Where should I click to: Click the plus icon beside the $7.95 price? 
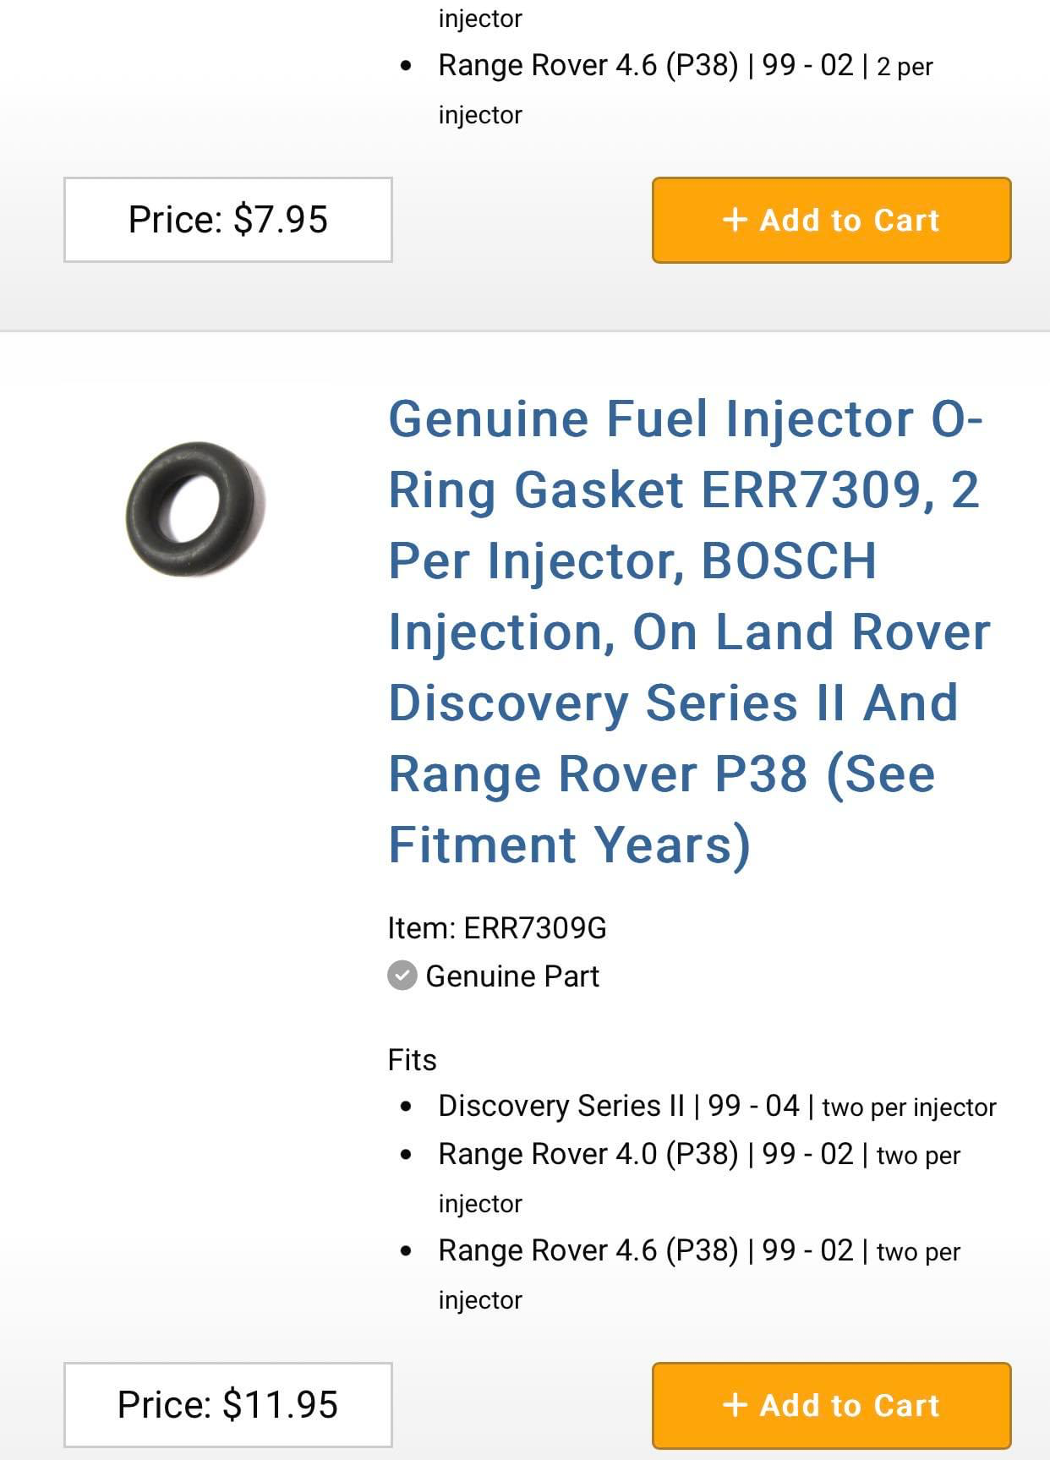click(x=735, y=220)
